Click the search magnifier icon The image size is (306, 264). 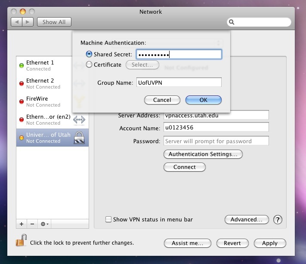[232, 22]
